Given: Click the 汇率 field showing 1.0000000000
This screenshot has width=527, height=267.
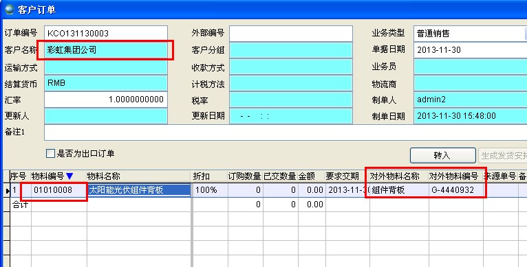Looking at the screenshot, I should (106, 100).
